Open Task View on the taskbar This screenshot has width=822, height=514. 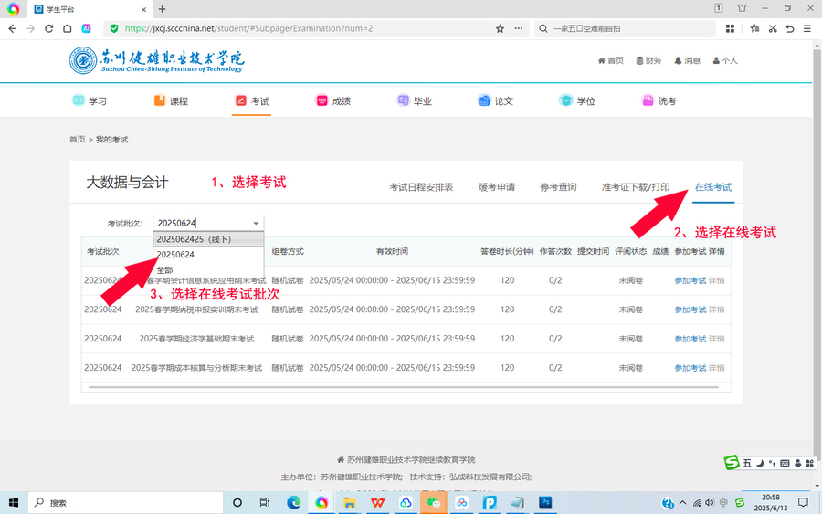point(265,503)
